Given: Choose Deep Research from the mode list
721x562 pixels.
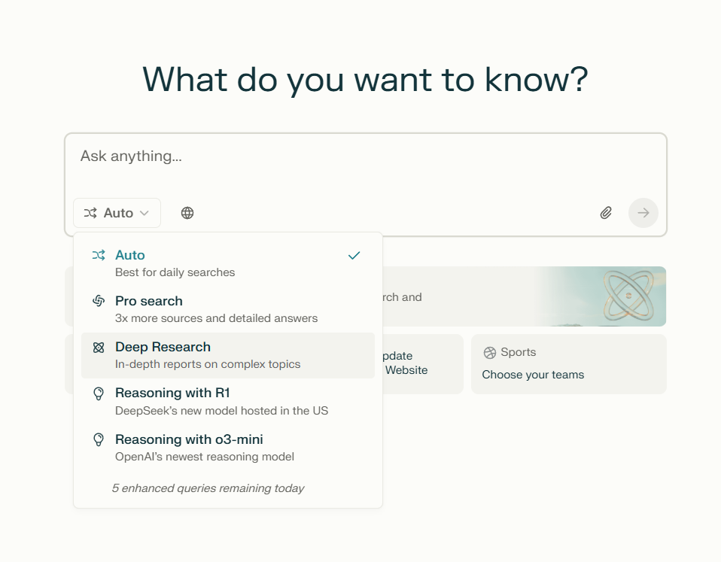Looking at the screenshot, I should (228, 355).
